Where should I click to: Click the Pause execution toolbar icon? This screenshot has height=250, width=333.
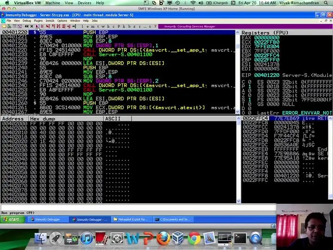pos(42,26)
